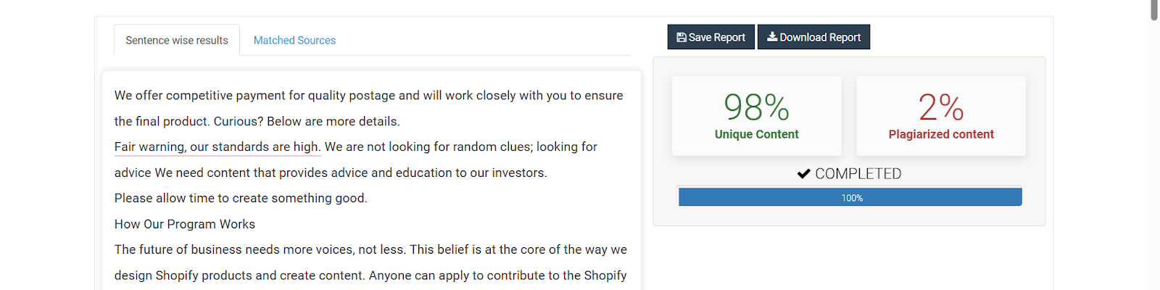
Task: Click the COMPLETED checkmark icon
Action: click(x=803, y=174)
